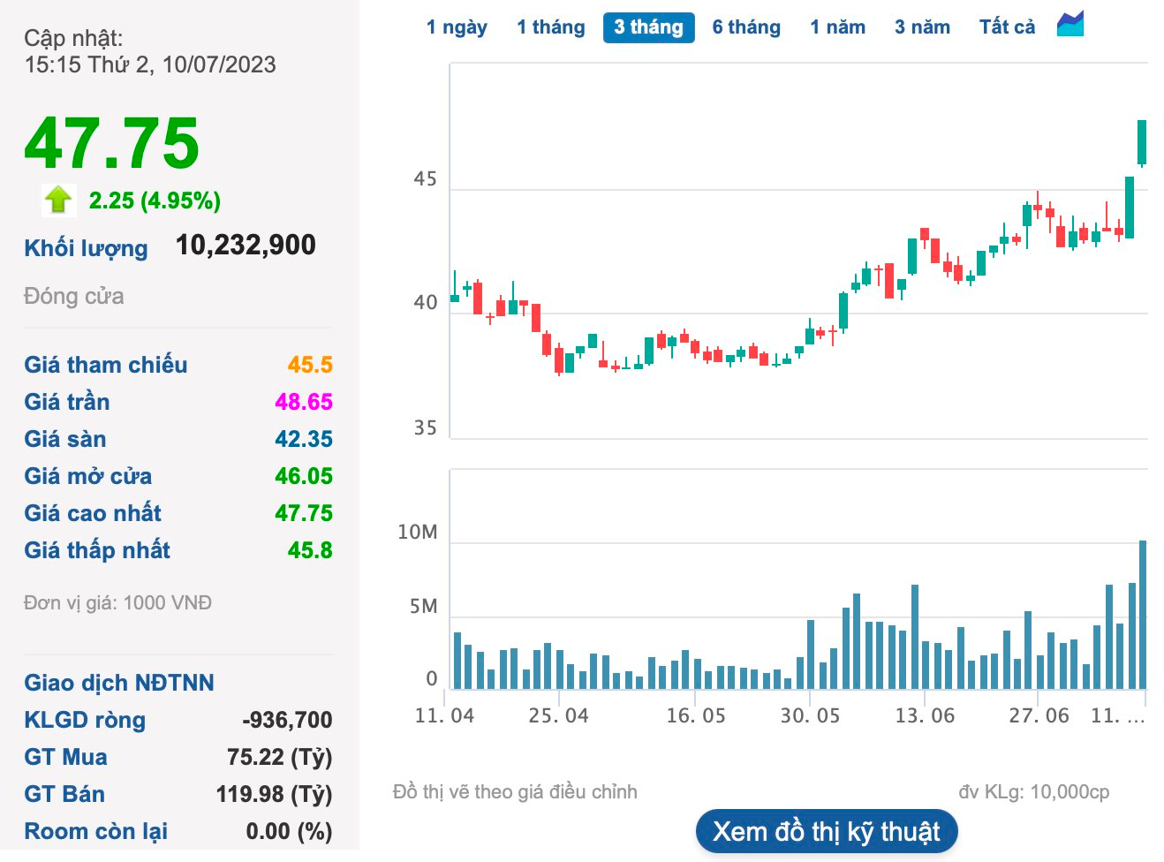The height and width of the screenshot is (862, 1164).
Task: Click the GT Bán label
Action: click(64, 794)
